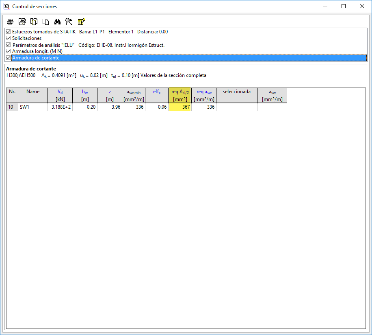Image resolution: width=372 pixels, height=335 pixels.
Task: Click the single printer icon in toolbar
Action: tap(10, 22)
